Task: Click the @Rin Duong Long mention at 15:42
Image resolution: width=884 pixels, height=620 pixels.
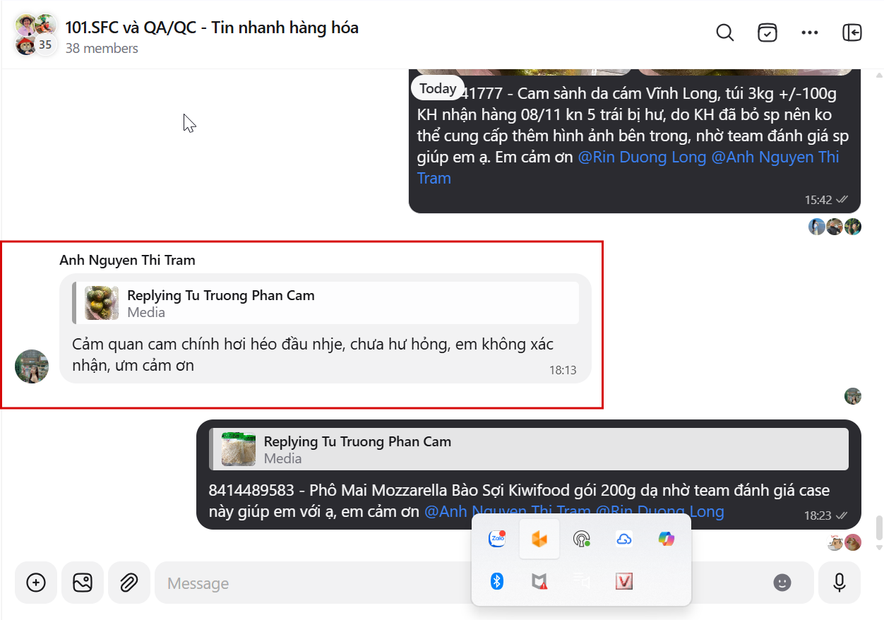Action: (x=642, y=157)
